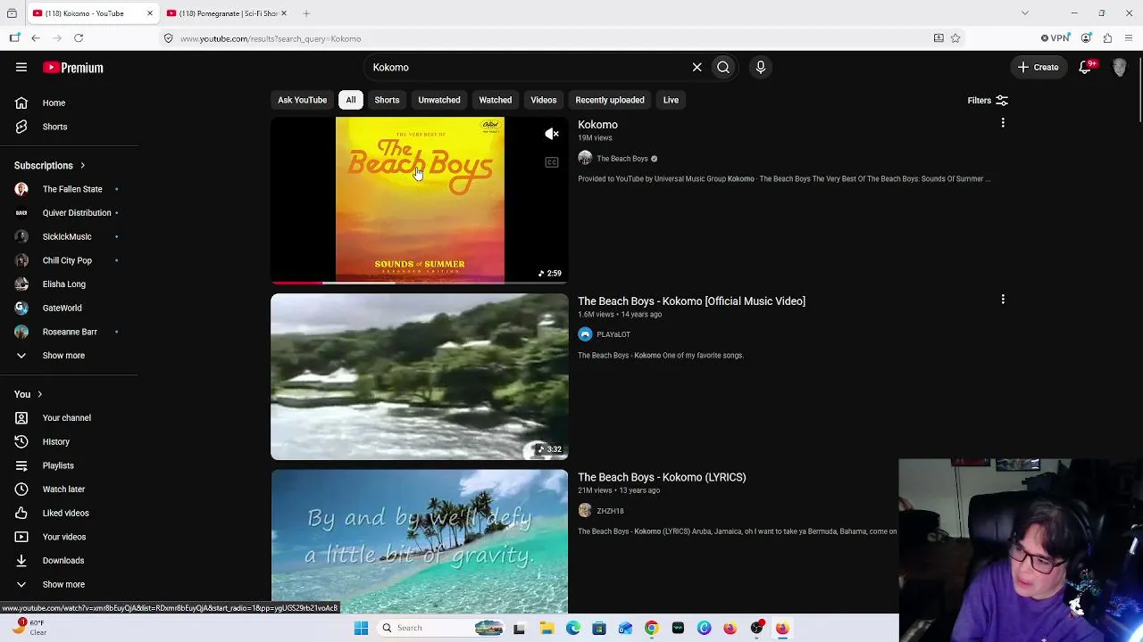This screenshot has width=1143, height=642.
Task: Open the browser extensions puzzle icon
Action: (1107, 38)
